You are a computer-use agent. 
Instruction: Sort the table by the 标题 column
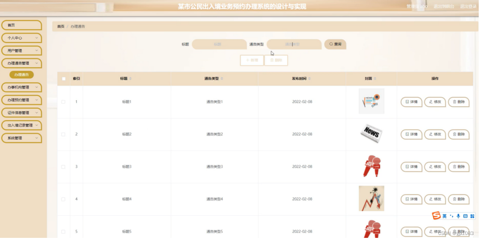tap(130, 79)
